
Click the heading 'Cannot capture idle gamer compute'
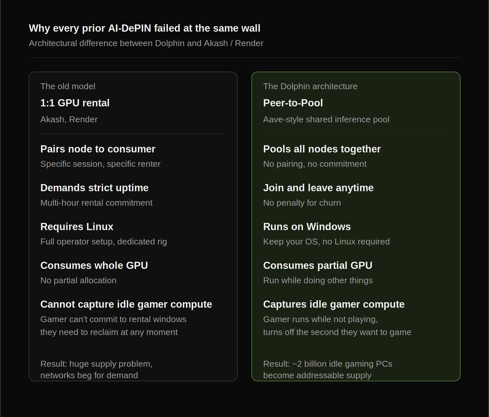click(x=126, y=304)
